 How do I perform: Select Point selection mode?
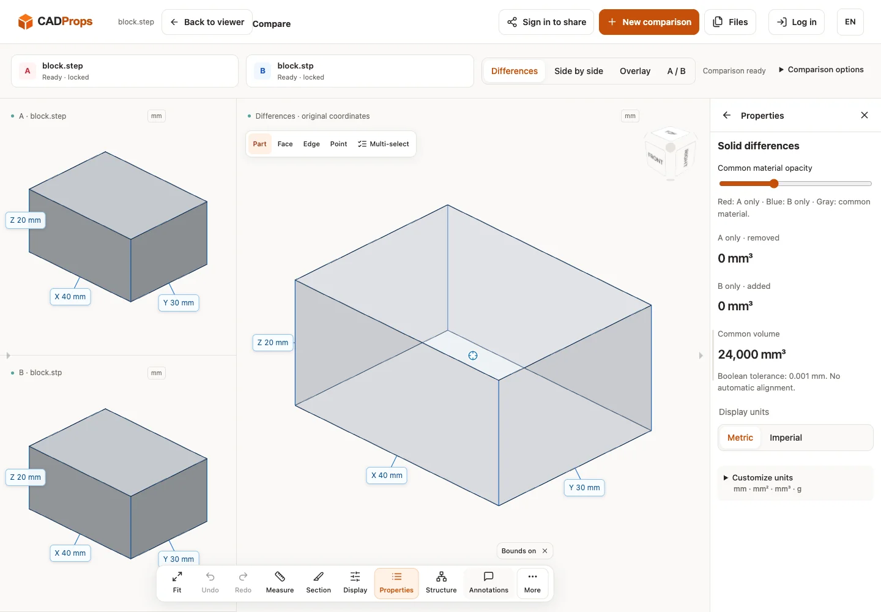point(338,144)
